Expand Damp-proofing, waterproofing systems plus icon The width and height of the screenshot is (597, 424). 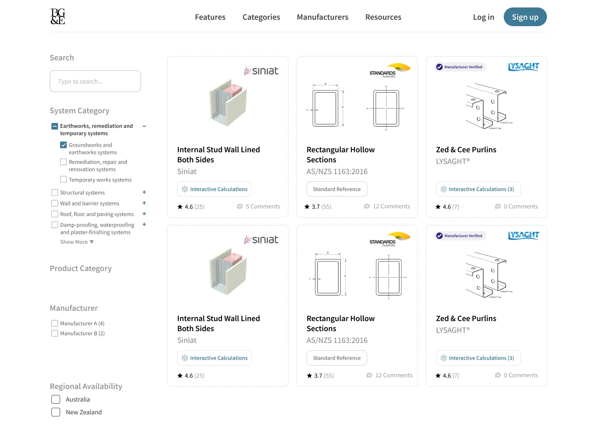pyautogui.click(x=144, y=225)
